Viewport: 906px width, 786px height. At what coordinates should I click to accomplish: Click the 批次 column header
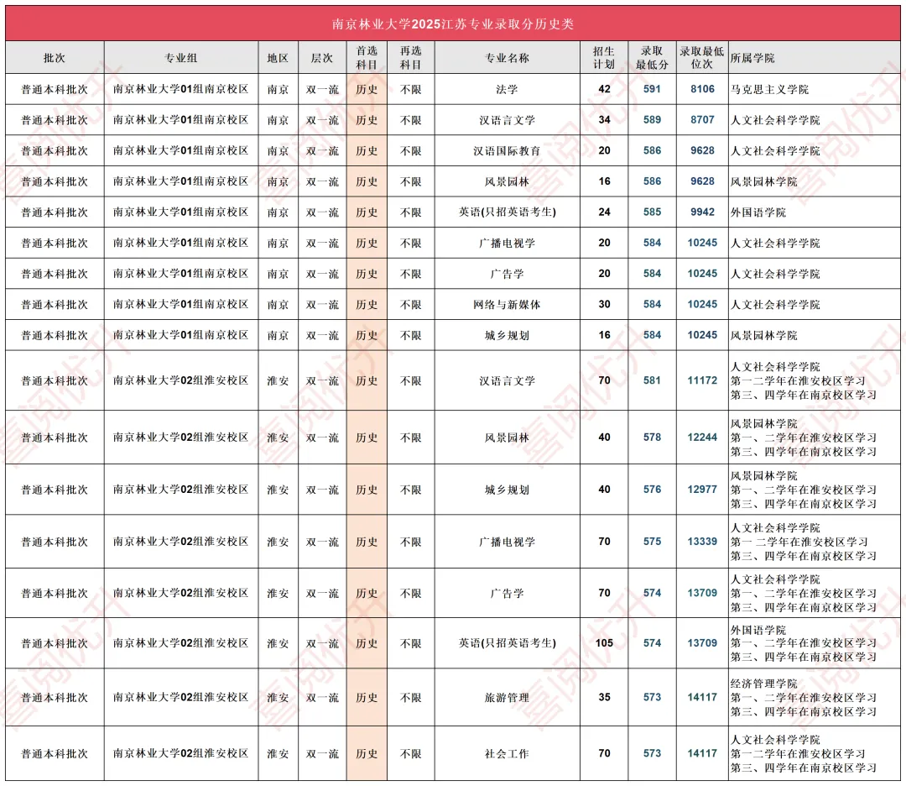(55, 58)
